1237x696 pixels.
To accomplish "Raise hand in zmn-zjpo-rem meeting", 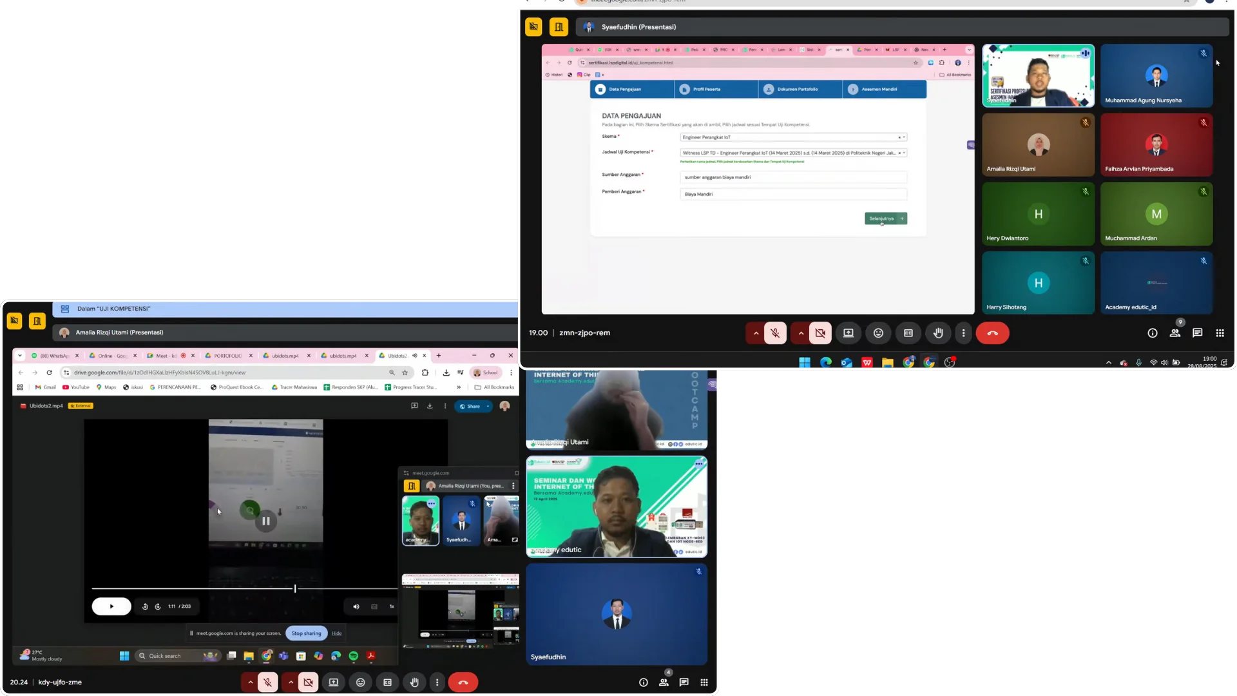I will coord(938,333).
